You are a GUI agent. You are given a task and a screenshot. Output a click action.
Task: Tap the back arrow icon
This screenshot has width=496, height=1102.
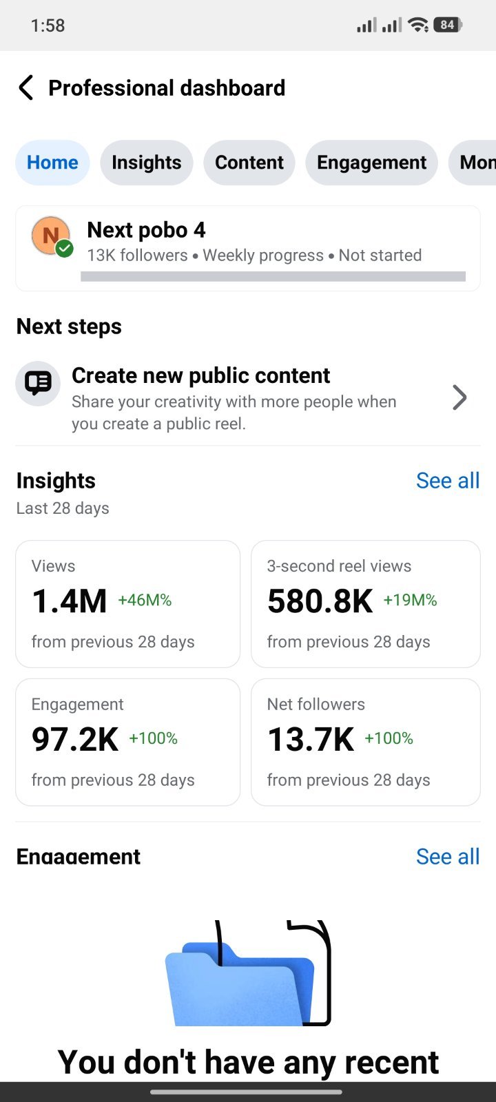point(26,88)
